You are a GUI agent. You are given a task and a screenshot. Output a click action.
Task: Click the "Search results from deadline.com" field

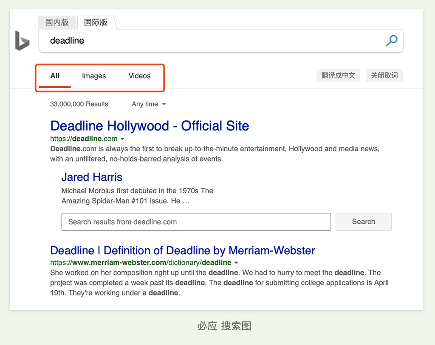tap(196, 222)
